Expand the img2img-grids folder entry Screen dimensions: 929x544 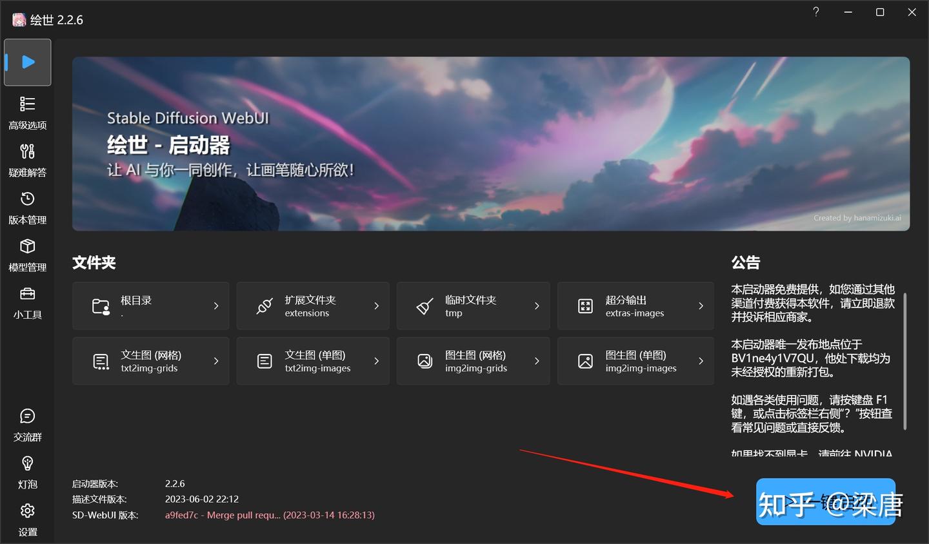coord(537,361)
